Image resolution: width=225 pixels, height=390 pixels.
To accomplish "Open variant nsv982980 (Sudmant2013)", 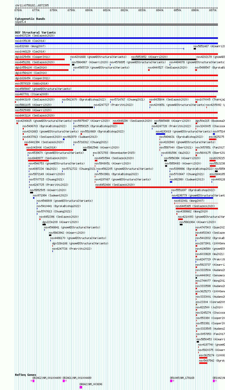I will point(187,179).
